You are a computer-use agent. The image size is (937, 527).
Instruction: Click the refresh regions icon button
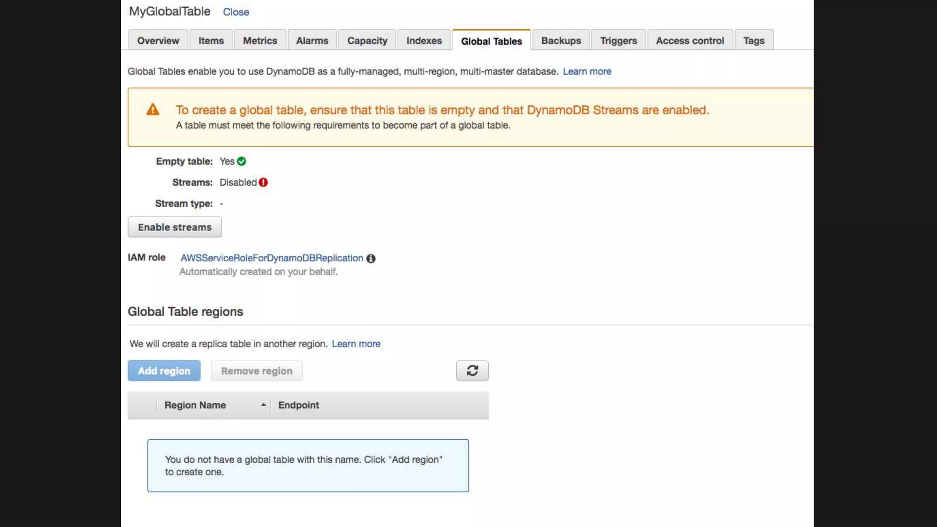[472, 371]
